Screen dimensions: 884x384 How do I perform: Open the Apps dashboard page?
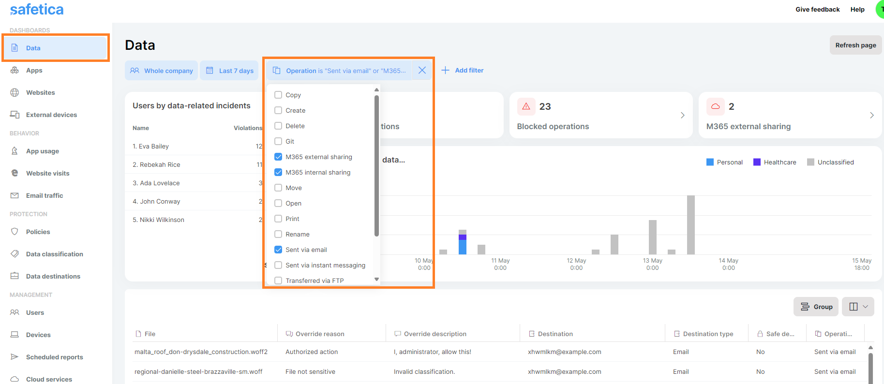point(34,70)
